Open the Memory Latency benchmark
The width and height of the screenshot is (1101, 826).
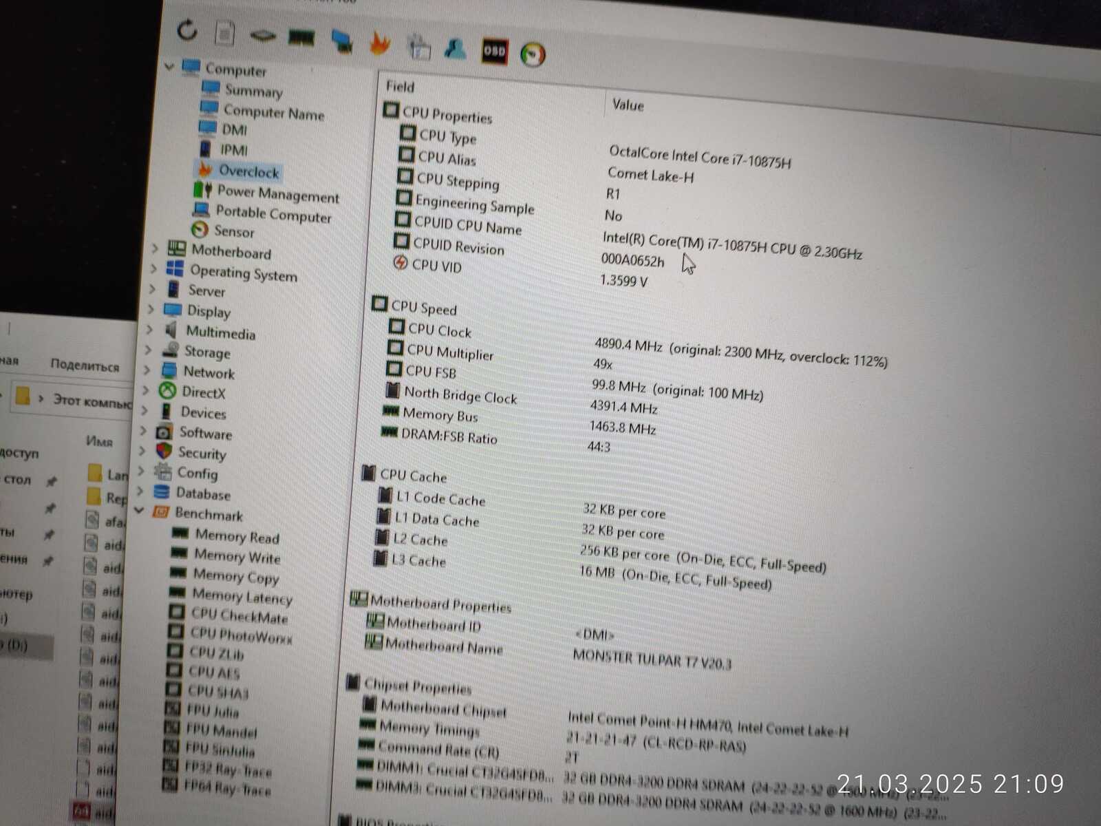[242, 596]
